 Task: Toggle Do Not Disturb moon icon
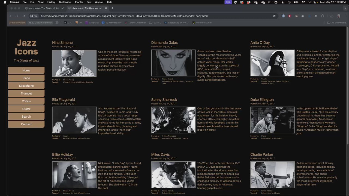pyautogui.click(x=283, y=2)
